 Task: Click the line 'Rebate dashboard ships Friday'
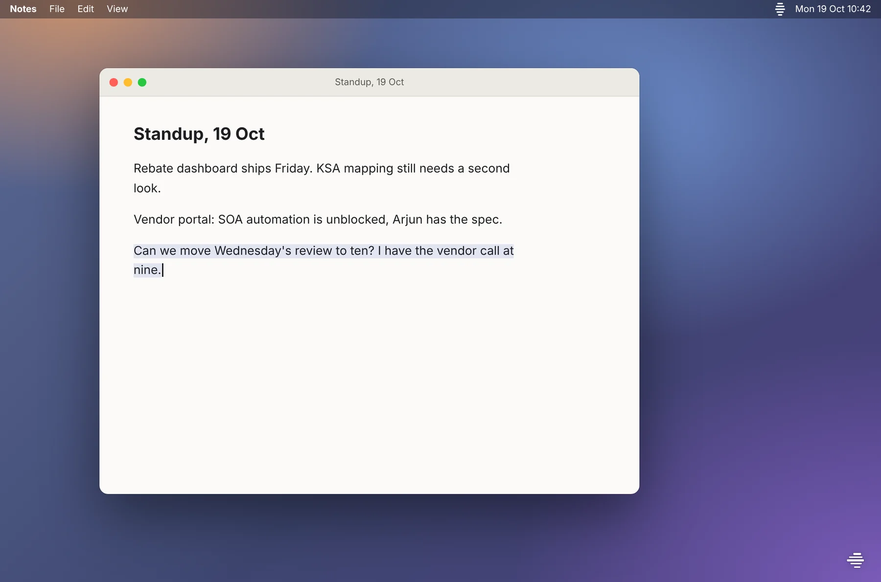[x=322, y=168]
